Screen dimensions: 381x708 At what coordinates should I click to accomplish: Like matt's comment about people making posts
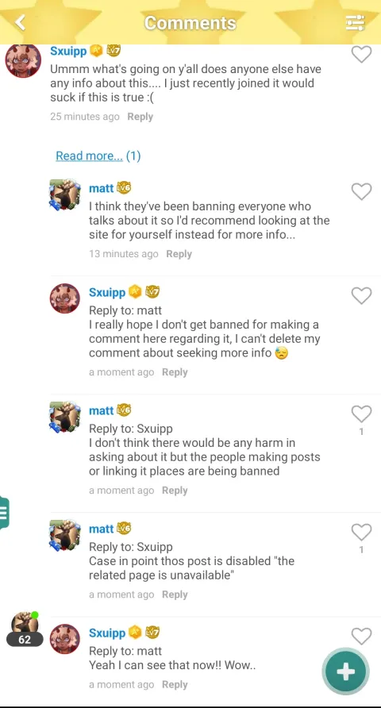pos(362,414)
